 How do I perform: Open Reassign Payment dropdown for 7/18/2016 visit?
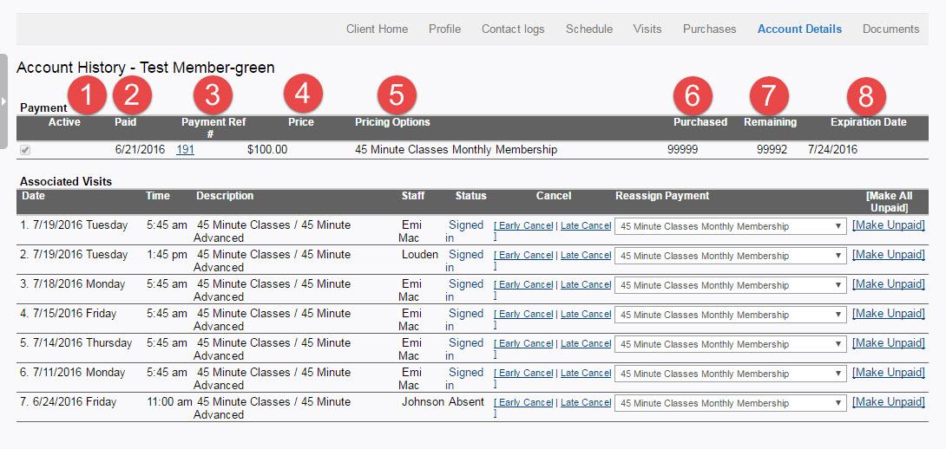[x=730, y=286]
